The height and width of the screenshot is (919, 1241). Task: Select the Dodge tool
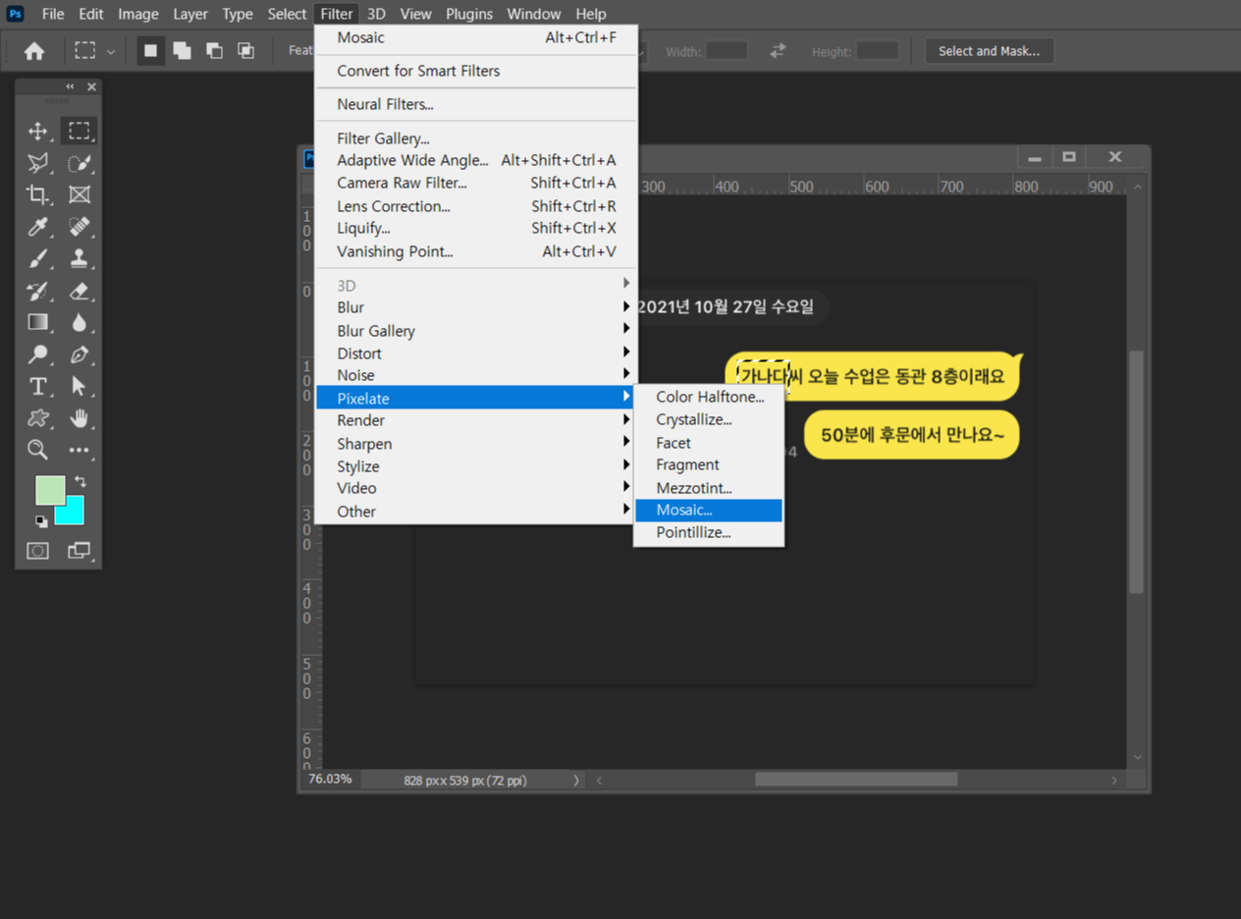38,354
